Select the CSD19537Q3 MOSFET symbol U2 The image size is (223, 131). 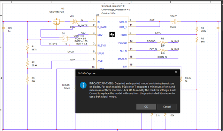point(56,22)
